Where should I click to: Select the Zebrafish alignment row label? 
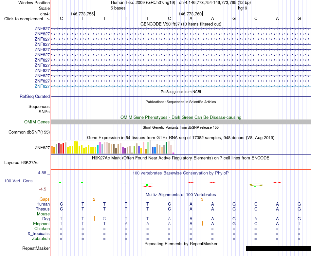tap(41, 239)
